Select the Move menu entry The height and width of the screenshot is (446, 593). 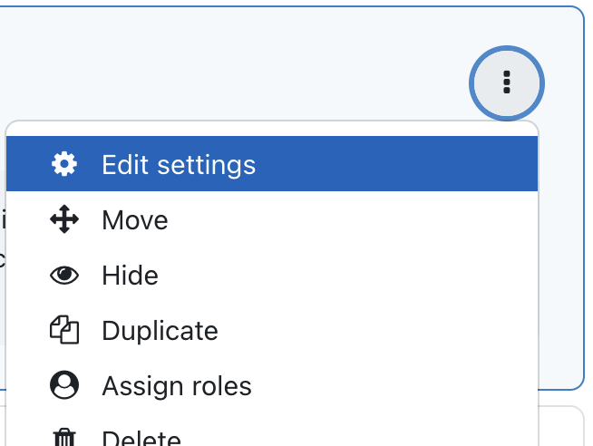272,219
